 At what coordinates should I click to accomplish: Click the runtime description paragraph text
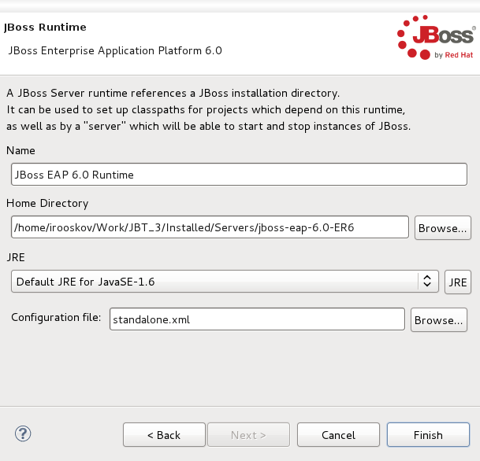(209, 109)
